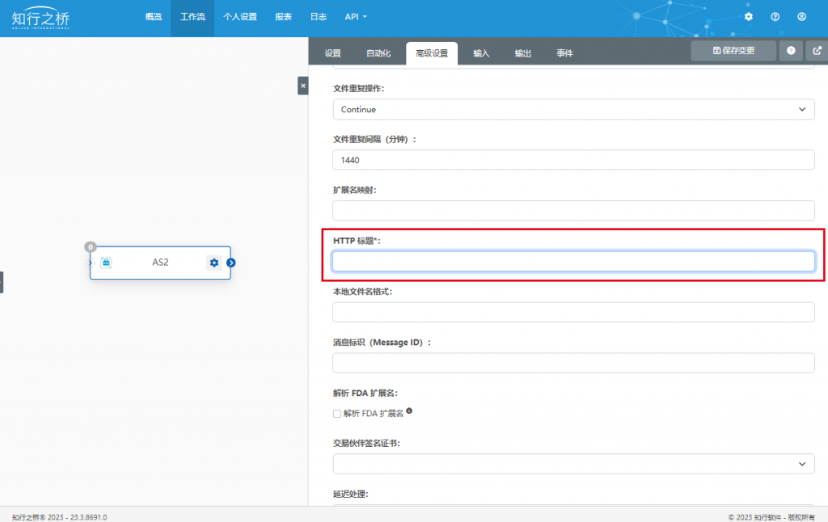Screen dimensions: 828x522
Task: Open the panel in a new window
Action: [817, 51]
